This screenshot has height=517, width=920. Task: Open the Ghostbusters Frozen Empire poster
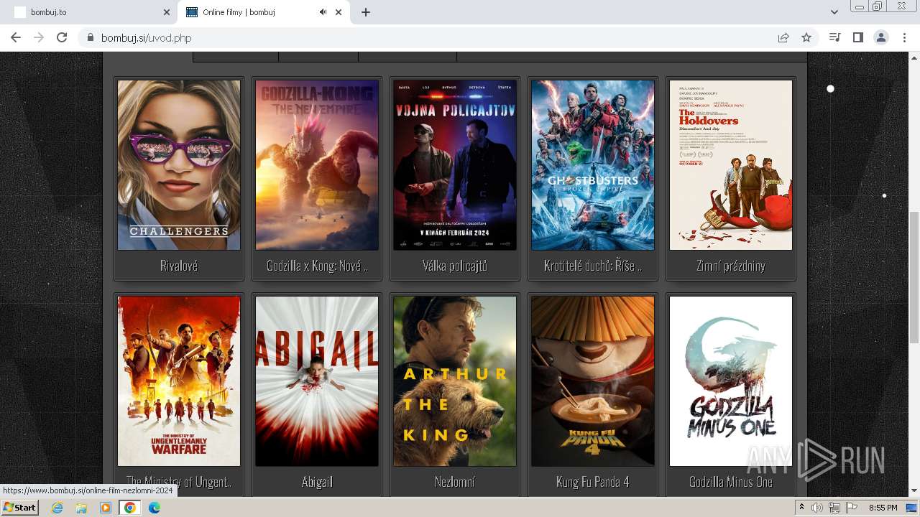point(593,165)
